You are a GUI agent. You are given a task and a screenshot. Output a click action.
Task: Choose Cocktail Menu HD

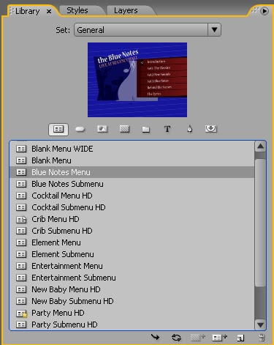point(132,196)
